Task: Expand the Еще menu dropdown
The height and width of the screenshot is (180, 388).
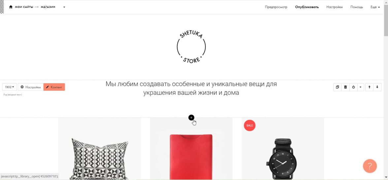Action: [x=375, y=7]
